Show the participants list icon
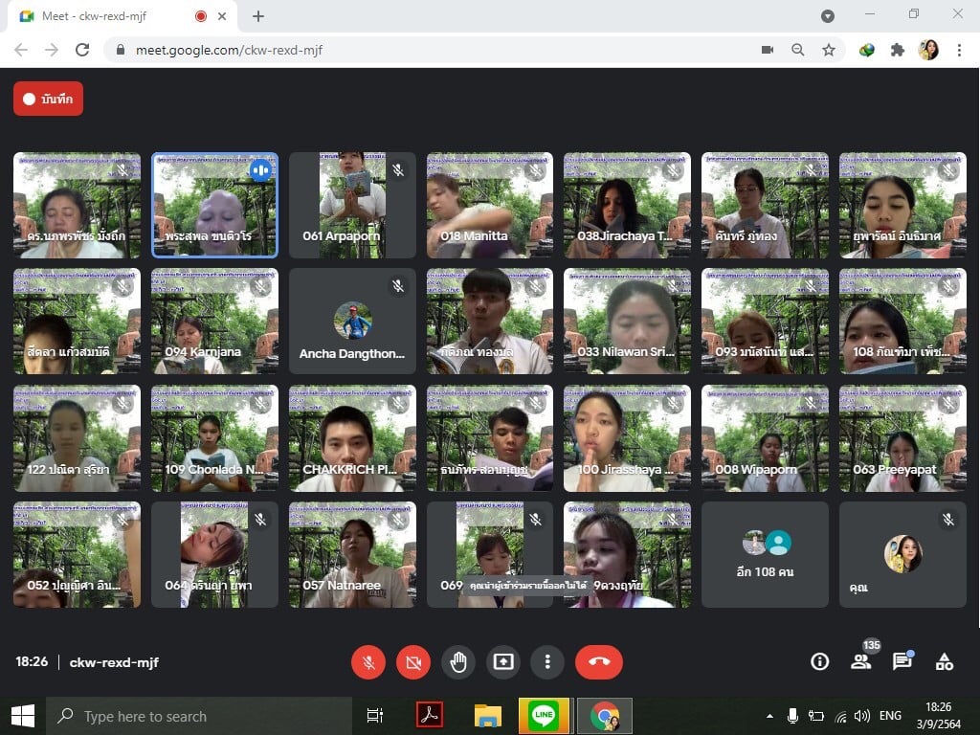The image size is (980, 735). coord(860,661)
